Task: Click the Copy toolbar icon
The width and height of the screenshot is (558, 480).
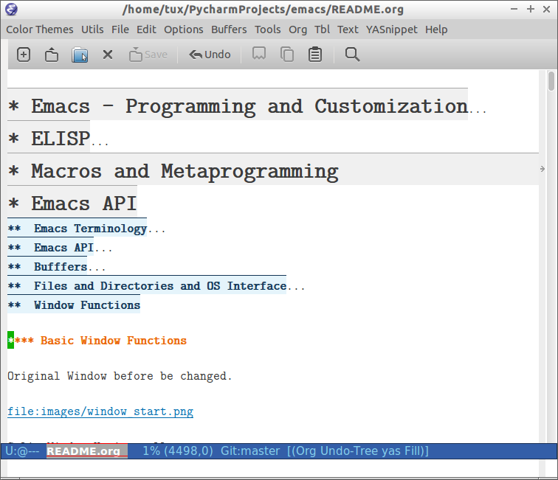Action: point(287,55)
